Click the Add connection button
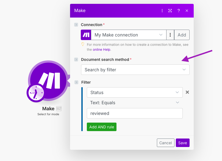The image size is (222, 161). [x=182, y=35]
